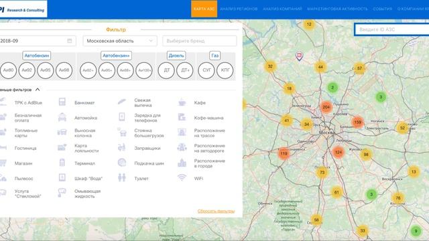Screen dimensions: 429x241
Task: Open the События menu item
Action: 383,9
